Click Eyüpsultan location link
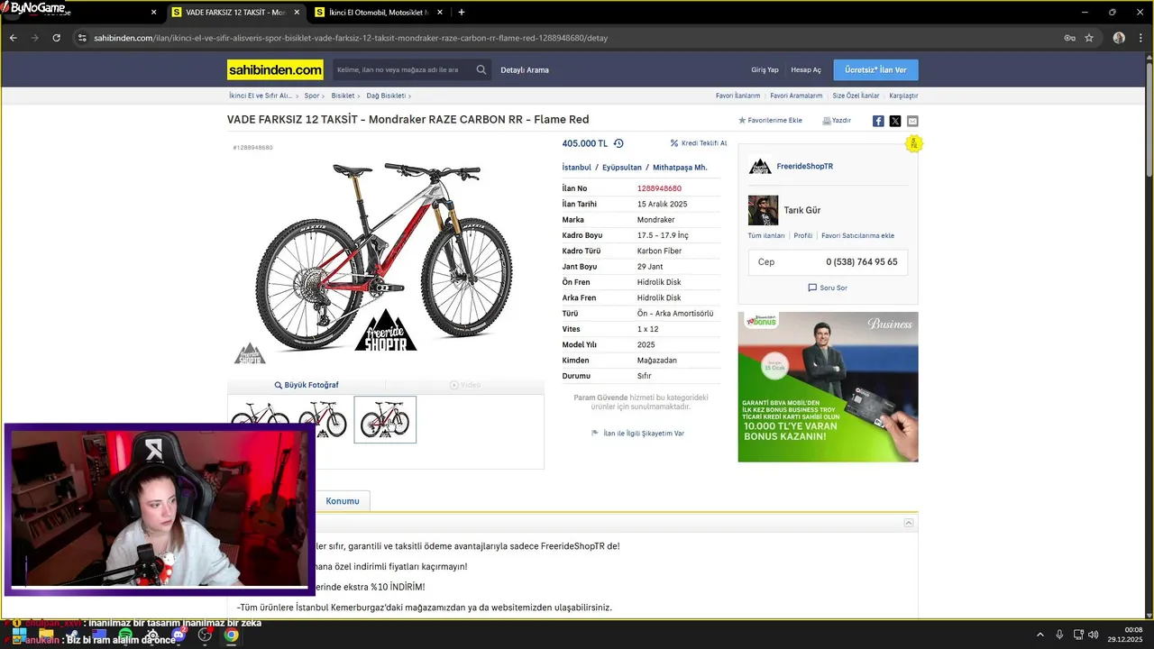 [x=622, y=168]
